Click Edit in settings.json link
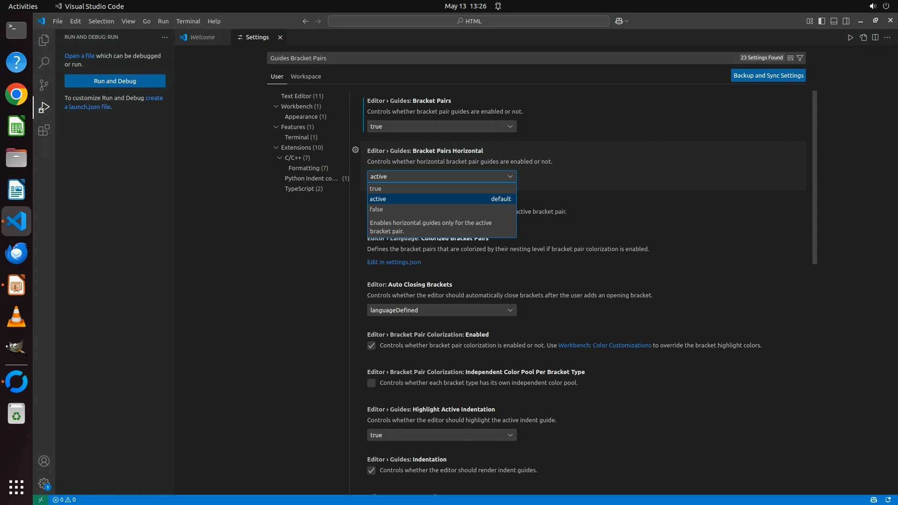 (x=394, y=262)
